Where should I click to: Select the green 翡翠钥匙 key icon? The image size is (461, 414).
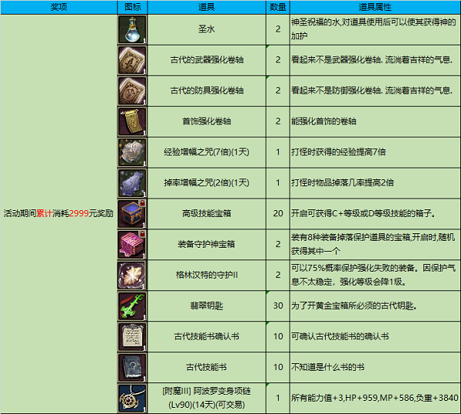coord(131,305)
